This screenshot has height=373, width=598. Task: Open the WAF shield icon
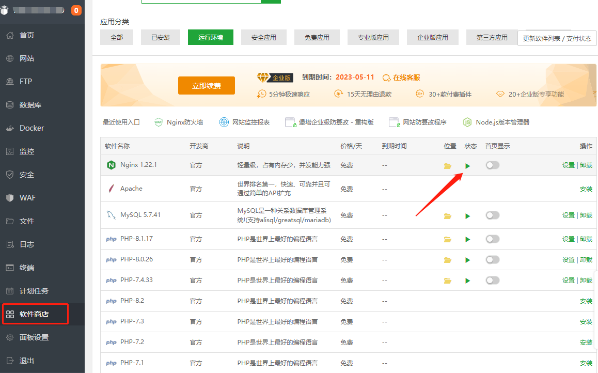pos(10,198)
